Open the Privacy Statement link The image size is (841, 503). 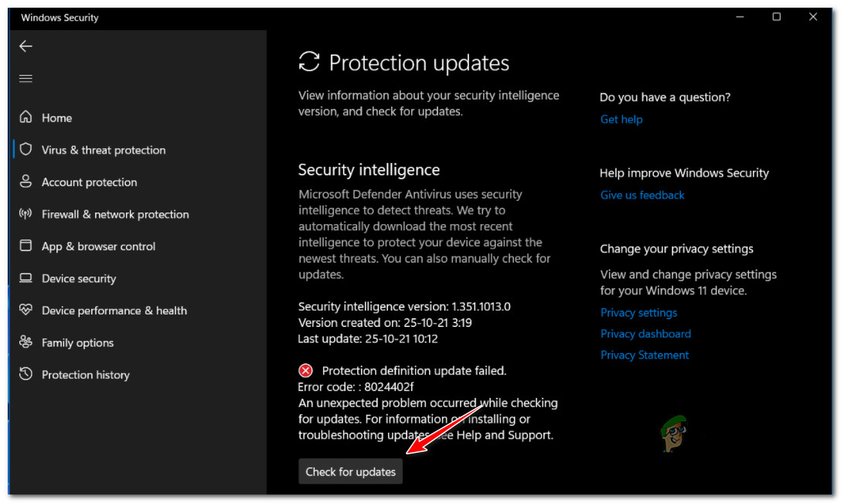[645, 355]
